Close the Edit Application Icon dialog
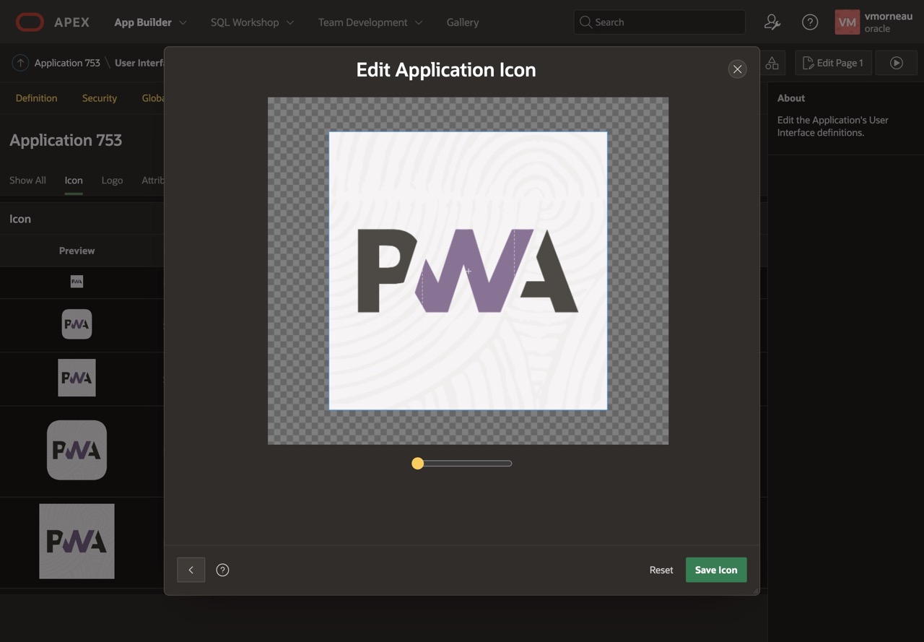The image size is (924, 642). coord(737,69)
